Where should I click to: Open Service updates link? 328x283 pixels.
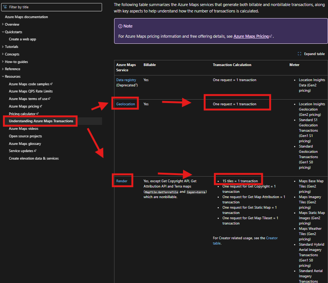pos(21,151)
